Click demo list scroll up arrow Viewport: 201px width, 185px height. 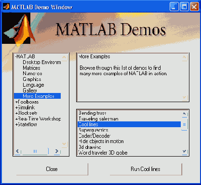point(185,114)
